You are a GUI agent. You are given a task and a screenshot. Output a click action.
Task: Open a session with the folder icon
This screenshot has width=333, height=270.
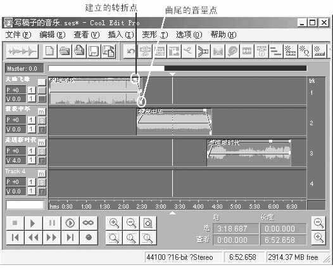(x=65, y=51)
